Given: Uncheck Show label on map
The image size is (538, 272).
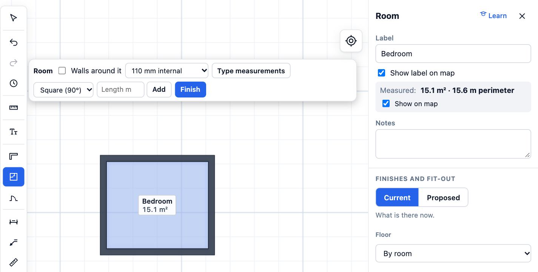Looking at the screenshot, I should 382,73.
